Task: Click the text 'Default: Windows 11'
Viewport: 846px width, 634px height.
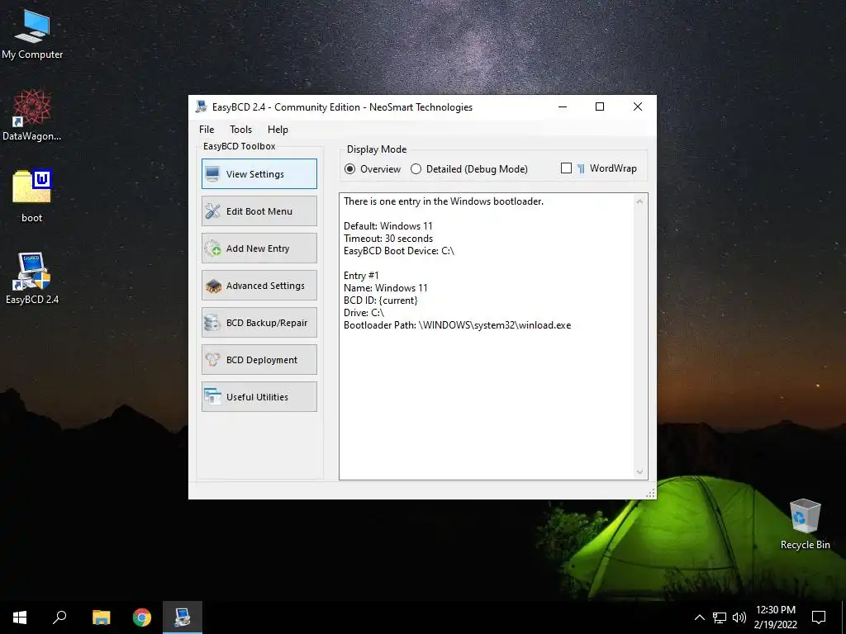Action: pos(388,226)
